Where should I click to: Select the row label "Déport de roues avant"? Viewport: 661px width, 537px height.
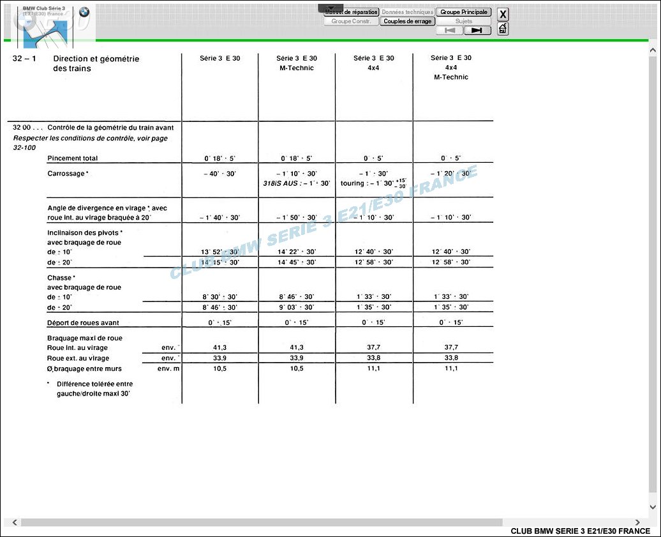click(x=83, y=322)
